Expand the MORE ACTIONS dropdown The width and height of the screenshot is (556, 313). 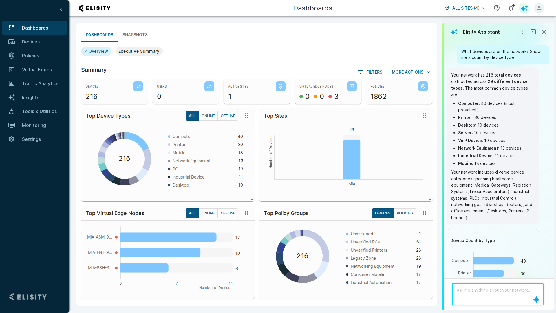pos(411,72)
